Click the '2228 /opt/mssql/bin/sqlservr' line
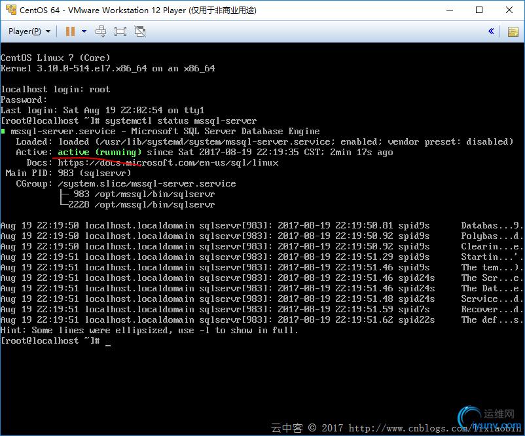 137,205
